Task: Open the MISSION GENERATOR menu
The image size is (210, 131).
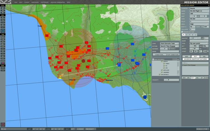Action: (58, 2)
